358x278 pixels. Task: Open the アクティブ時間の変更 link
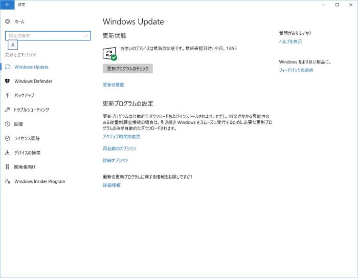pyautogui.click(x=121, y=137)
